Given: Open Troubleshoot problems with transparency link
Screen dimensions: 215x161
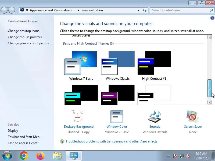Looking at the screenshot, I should [x=111, y=141].
